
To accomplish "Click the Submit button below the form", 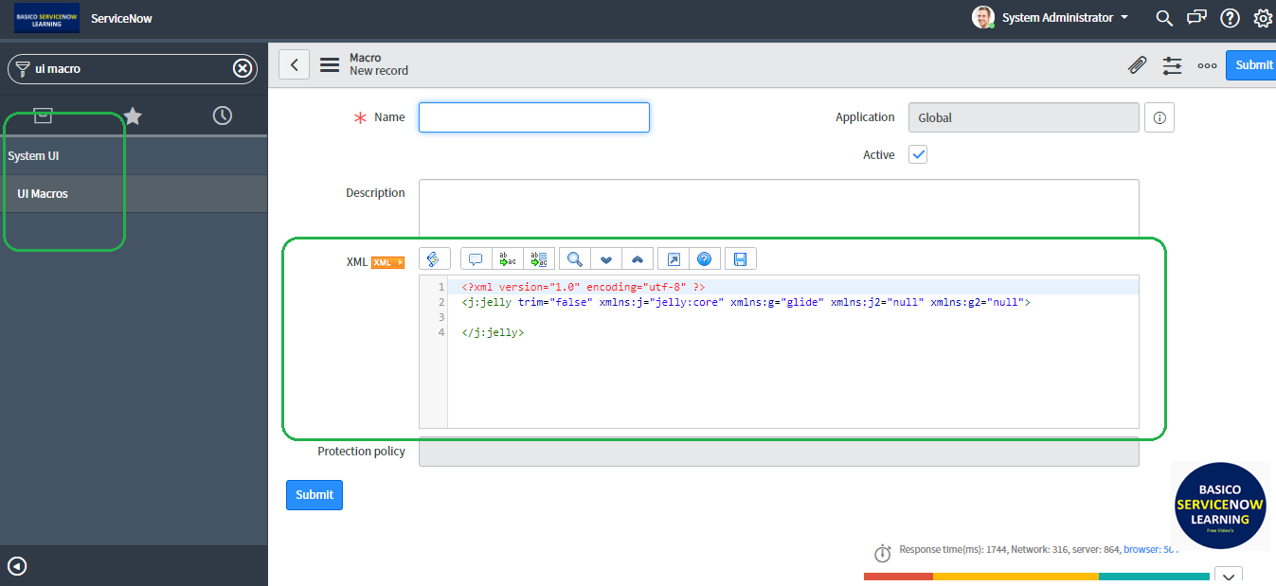I will point(315,495).
